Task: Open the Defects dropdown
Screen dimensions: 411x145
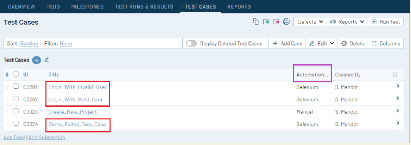Action: coord(310,22)
